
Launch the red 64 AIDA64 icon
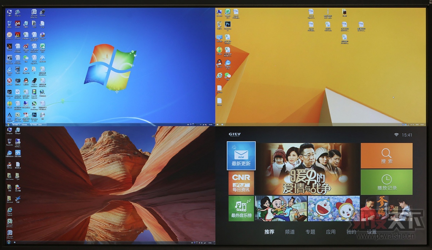tap(18, 23)
